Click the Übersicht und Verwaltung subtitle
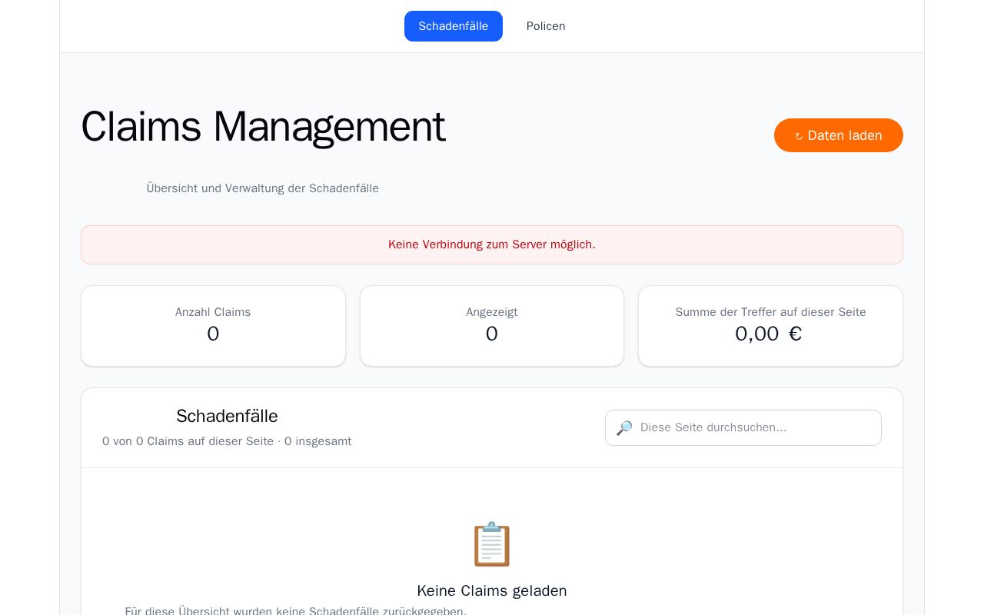 (x=263, y=188)
